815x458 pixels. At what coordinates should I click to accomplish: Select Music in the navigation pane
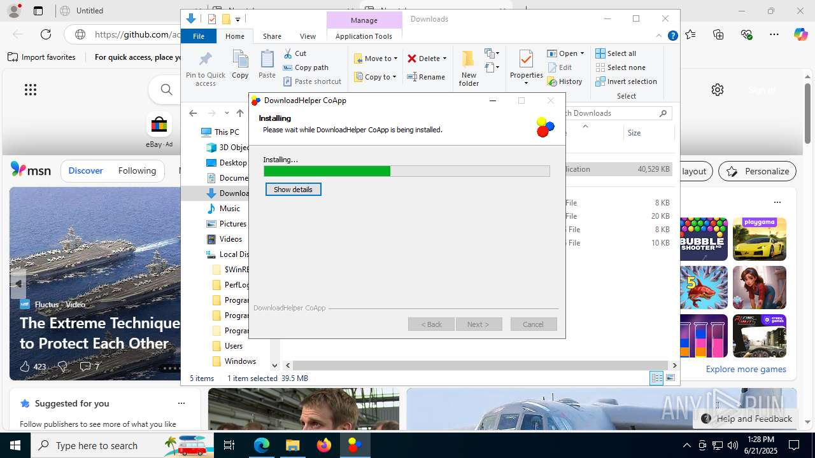coord(223,209)
